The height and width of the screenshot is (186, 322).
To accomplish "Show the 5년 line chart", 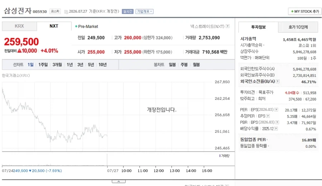I will (91, 65).
